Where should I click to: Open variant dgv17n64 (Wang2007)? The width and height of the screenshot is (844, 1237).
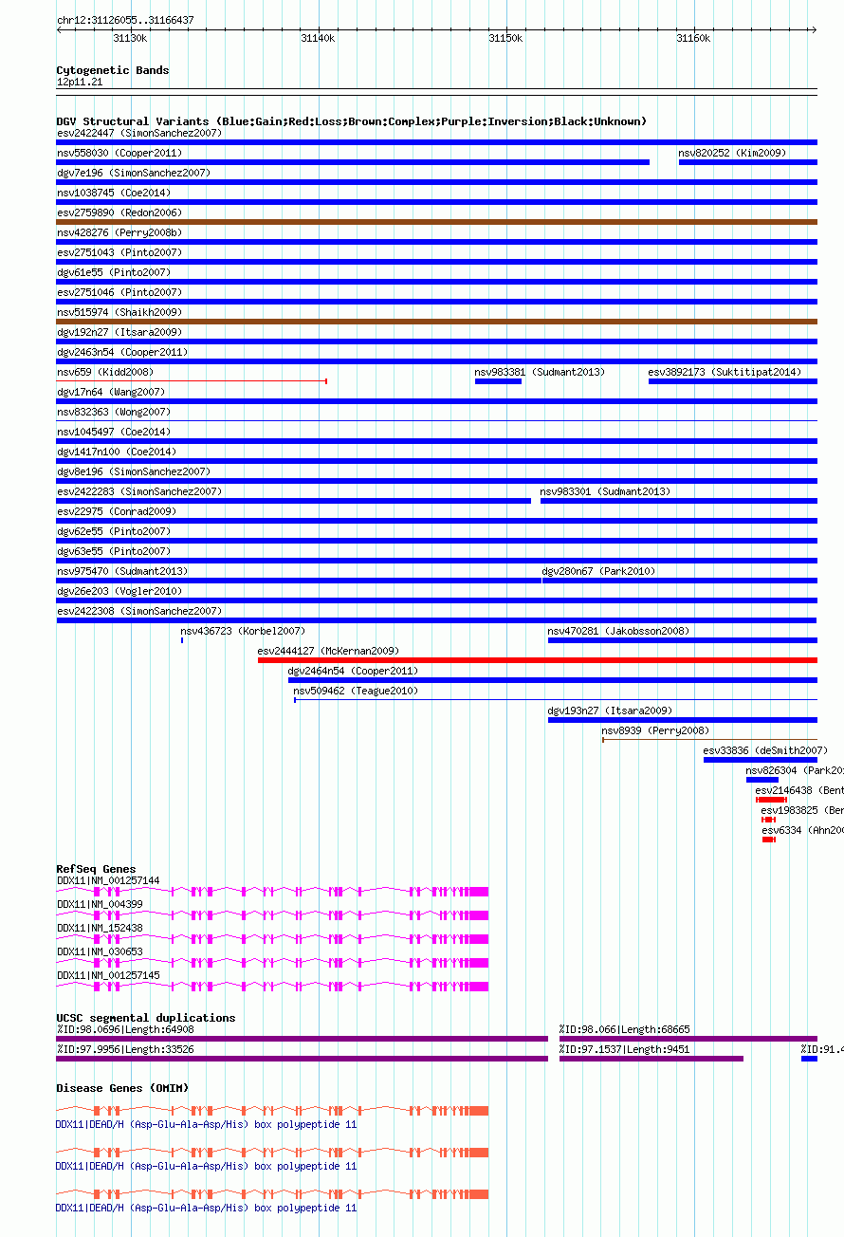111,392
